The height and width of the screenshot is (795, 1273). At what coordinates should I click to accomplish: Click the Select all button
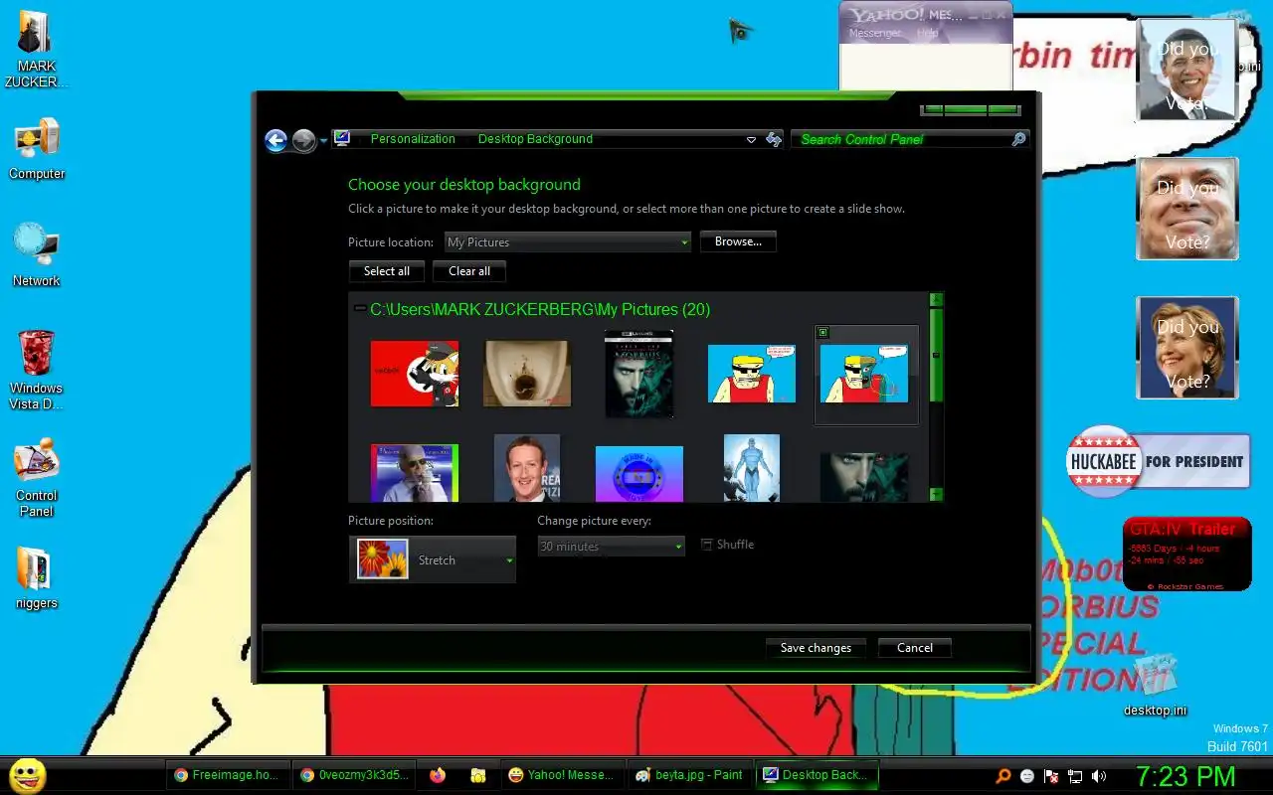[387, 271]
